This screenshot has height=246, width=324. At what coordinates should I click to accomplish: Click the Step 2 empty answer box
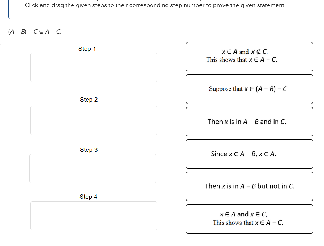(x=94, y=120)
